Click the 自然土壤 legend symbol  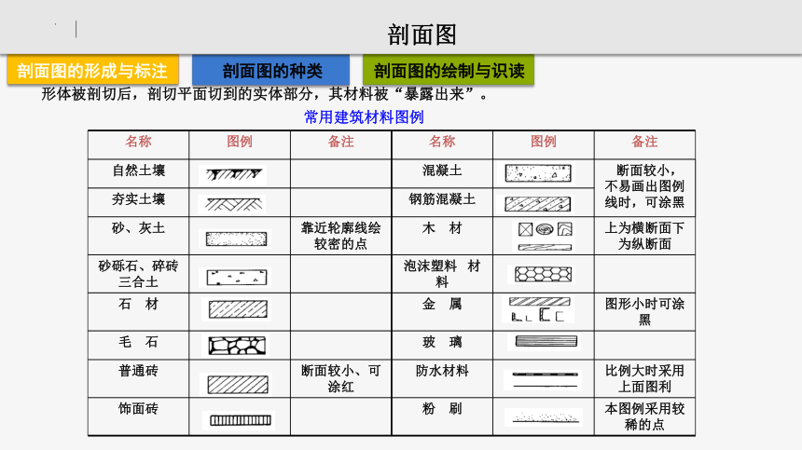point(233,174)
